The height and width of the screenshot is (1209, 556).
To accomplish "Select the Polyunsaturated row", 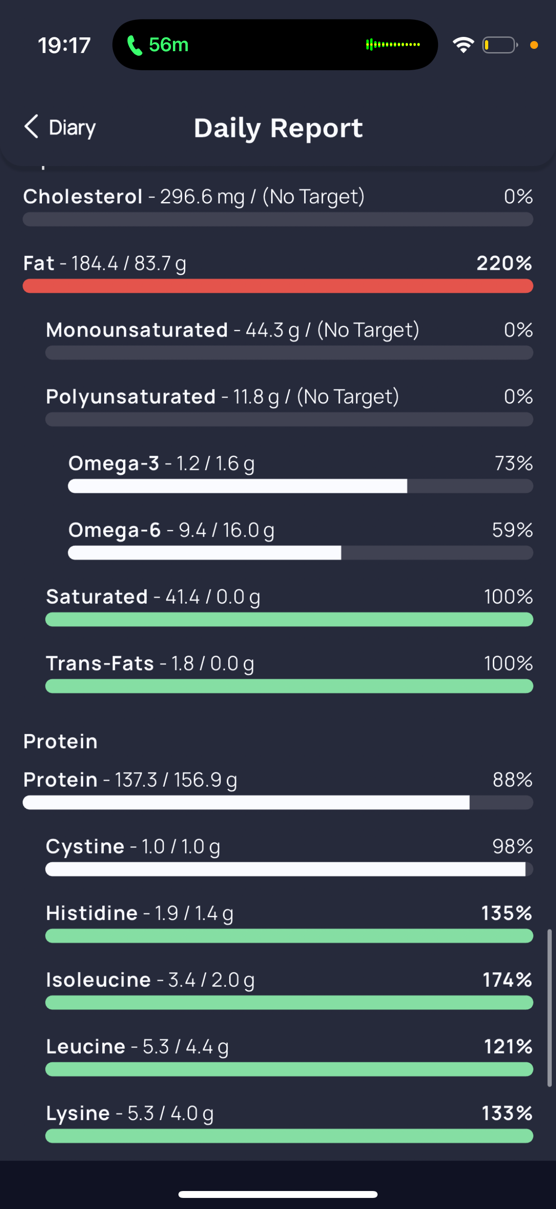I will (289, 406).
